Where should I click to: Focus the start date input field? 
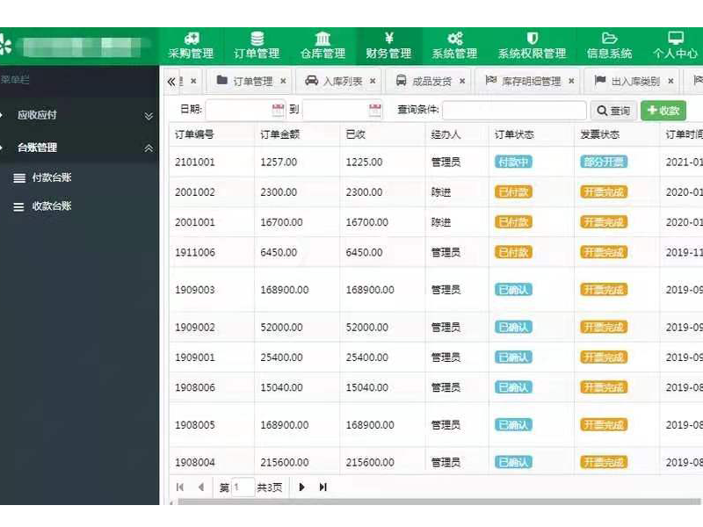pos(239,110)
